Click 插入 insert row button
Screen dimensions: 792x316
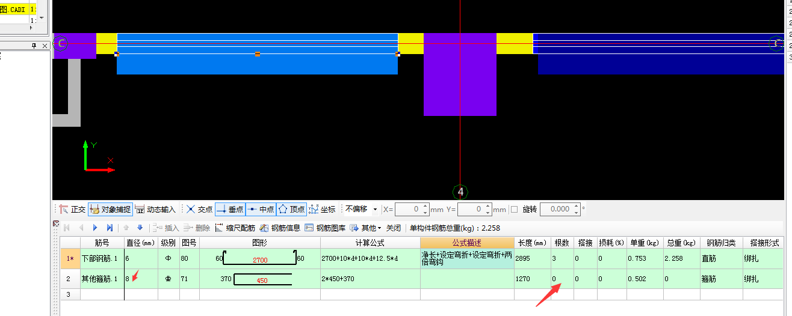(166, 228)
